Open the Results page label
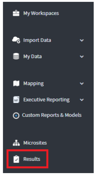 32,159
